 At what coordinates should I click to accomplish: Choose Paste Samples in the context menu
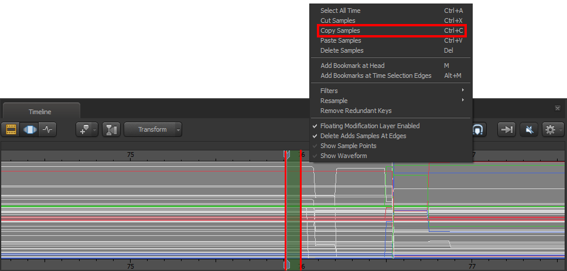pos(391,40)
